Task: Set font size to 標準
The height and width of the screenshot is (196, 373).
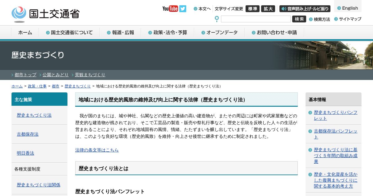Action: [x=252, y=9]
